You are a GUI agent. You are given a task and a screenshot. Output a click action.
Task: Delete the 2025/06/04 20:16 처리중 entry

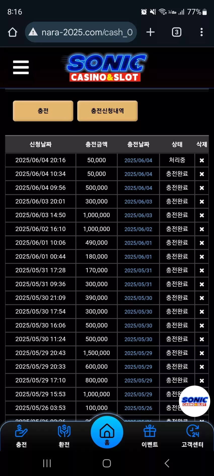(x=202, y=160)
